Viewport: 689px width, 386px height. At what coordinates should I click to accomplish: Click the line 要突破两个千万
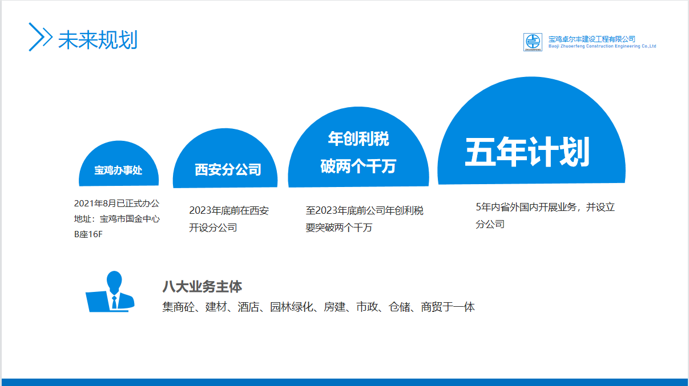(x=339, y=227)
